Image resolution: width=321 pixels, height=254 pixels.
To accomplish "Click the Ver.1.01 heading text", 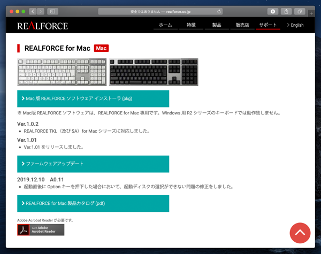I will pos(27,140).
